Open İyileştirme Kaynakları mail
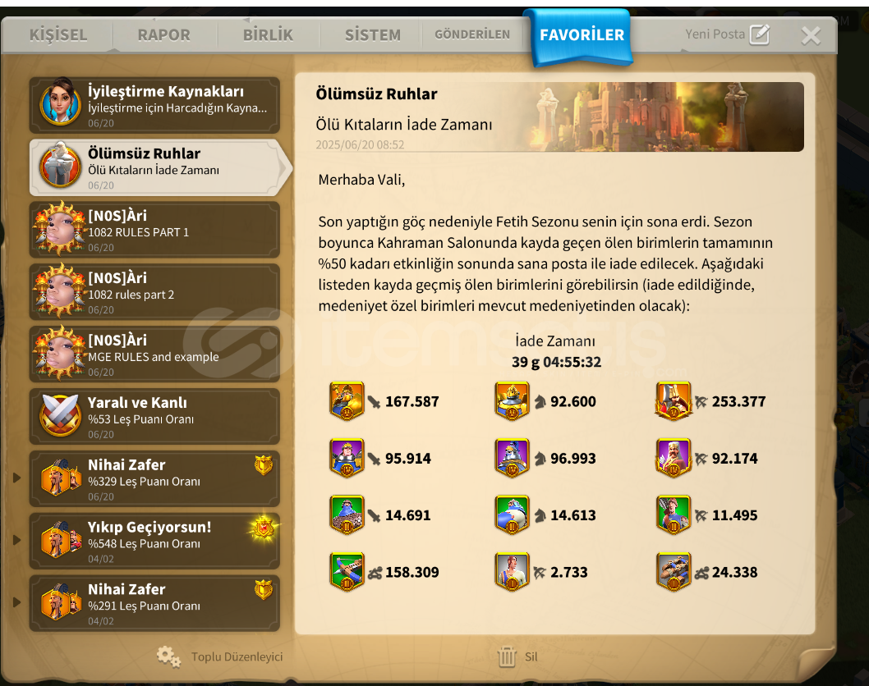869x686 pixels. [x=154, y=105]
